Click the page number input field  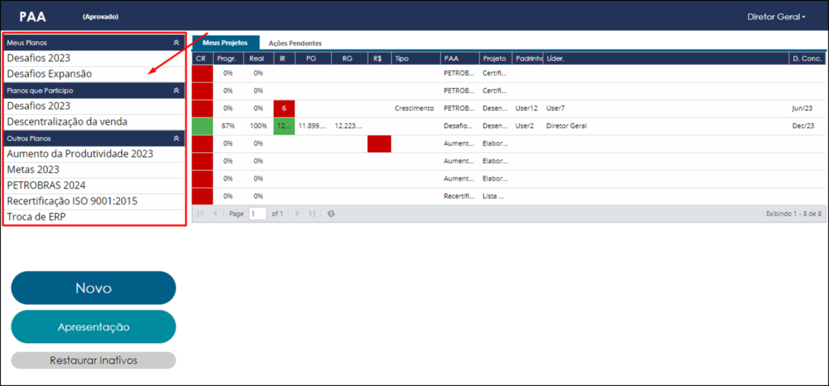(257, 214)
